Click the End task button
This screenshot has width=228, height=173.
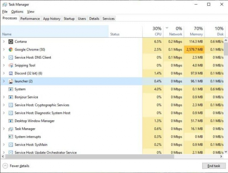click(214, 166)
